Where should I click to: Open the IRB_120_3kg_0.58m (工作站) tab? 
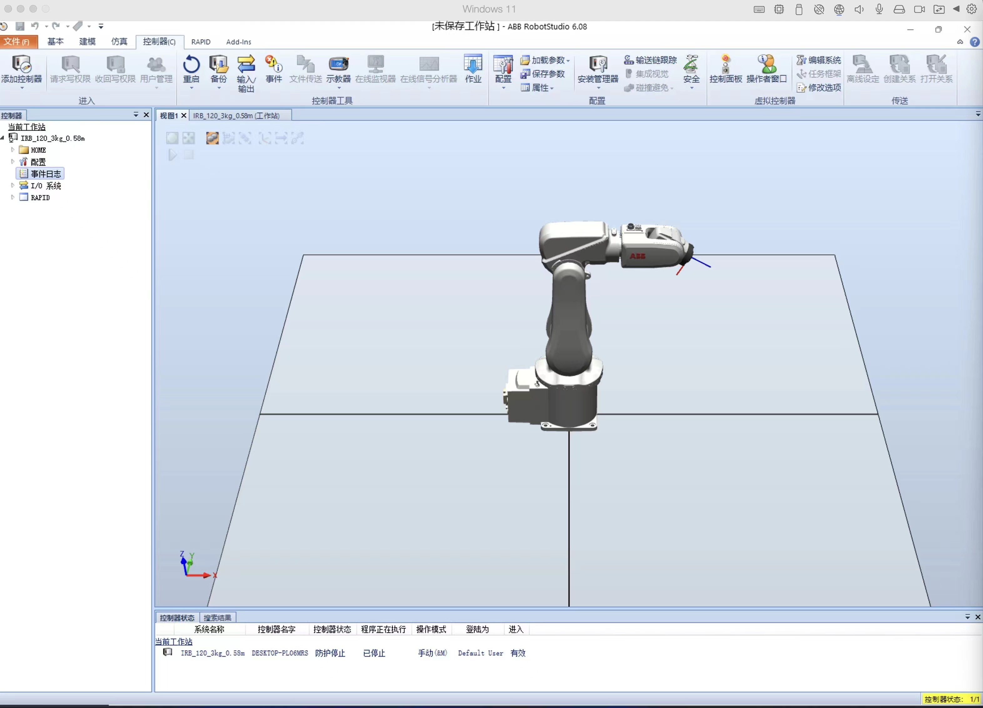(x=236, y=115)
